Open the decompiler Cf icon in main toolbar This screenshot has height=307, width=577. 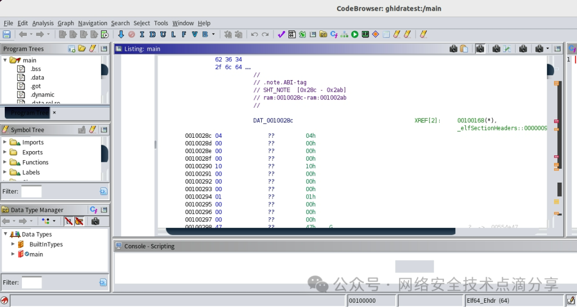tap(334, 35)
